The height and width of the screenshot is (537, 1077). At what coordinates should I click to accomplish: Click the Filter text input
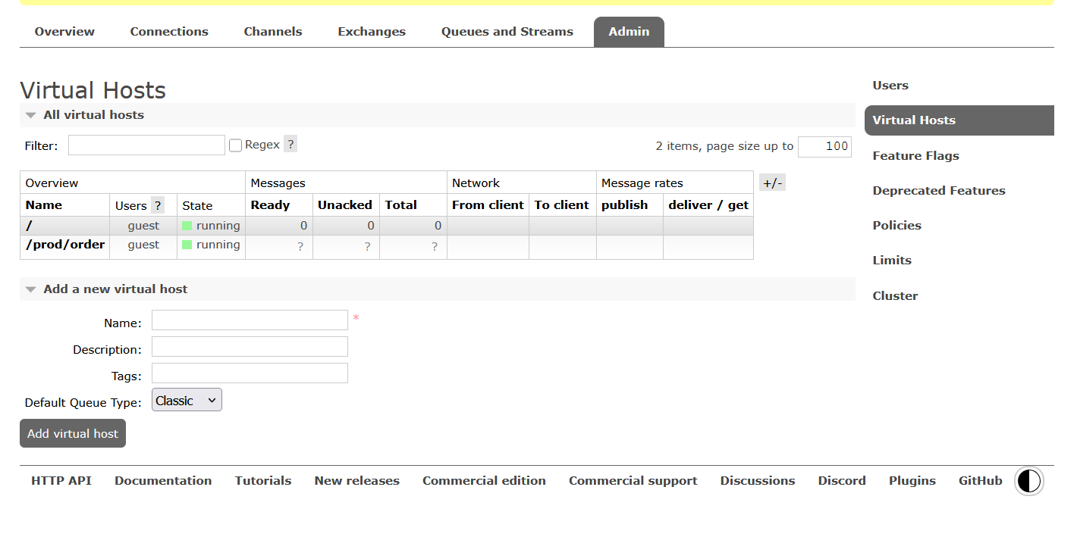pyautogui.click(x=146, y=145)
